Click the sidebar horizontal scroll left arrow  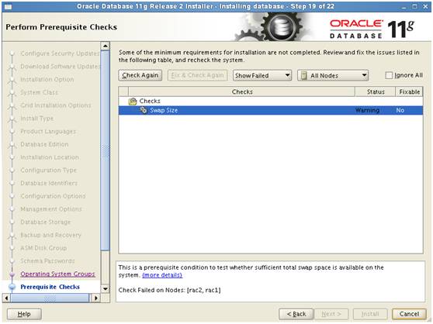[6, 298]
